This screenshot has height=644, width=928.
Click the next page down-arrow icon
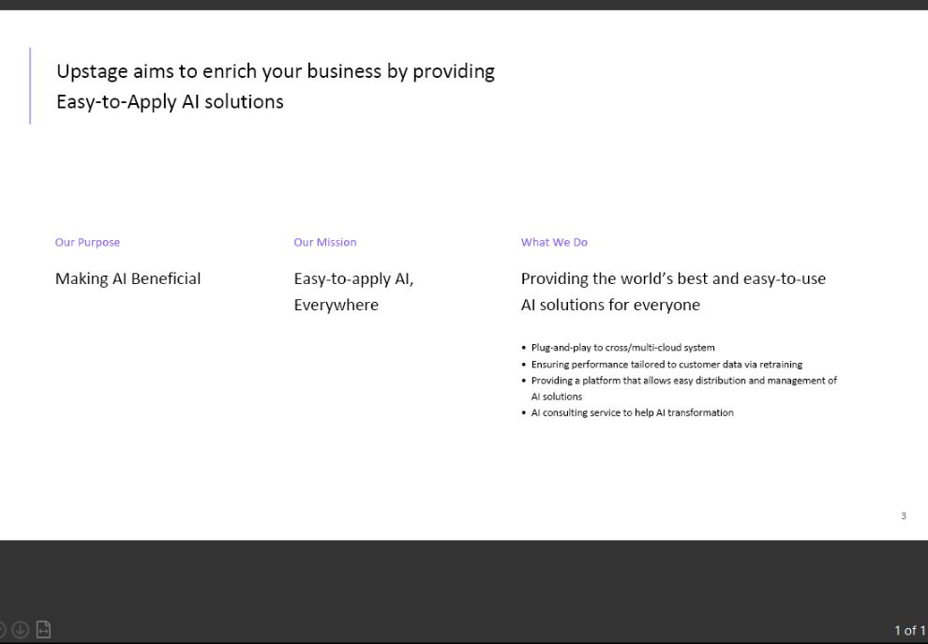click(x=20, y=629)
